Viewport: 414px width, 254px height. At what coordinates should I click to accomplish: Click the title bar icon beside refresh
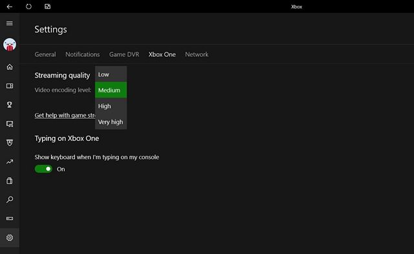(47, 6)
